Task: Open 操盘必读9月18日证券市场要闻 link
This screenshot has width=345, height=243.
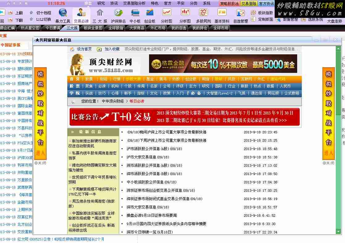Action: tap(152, 216)
